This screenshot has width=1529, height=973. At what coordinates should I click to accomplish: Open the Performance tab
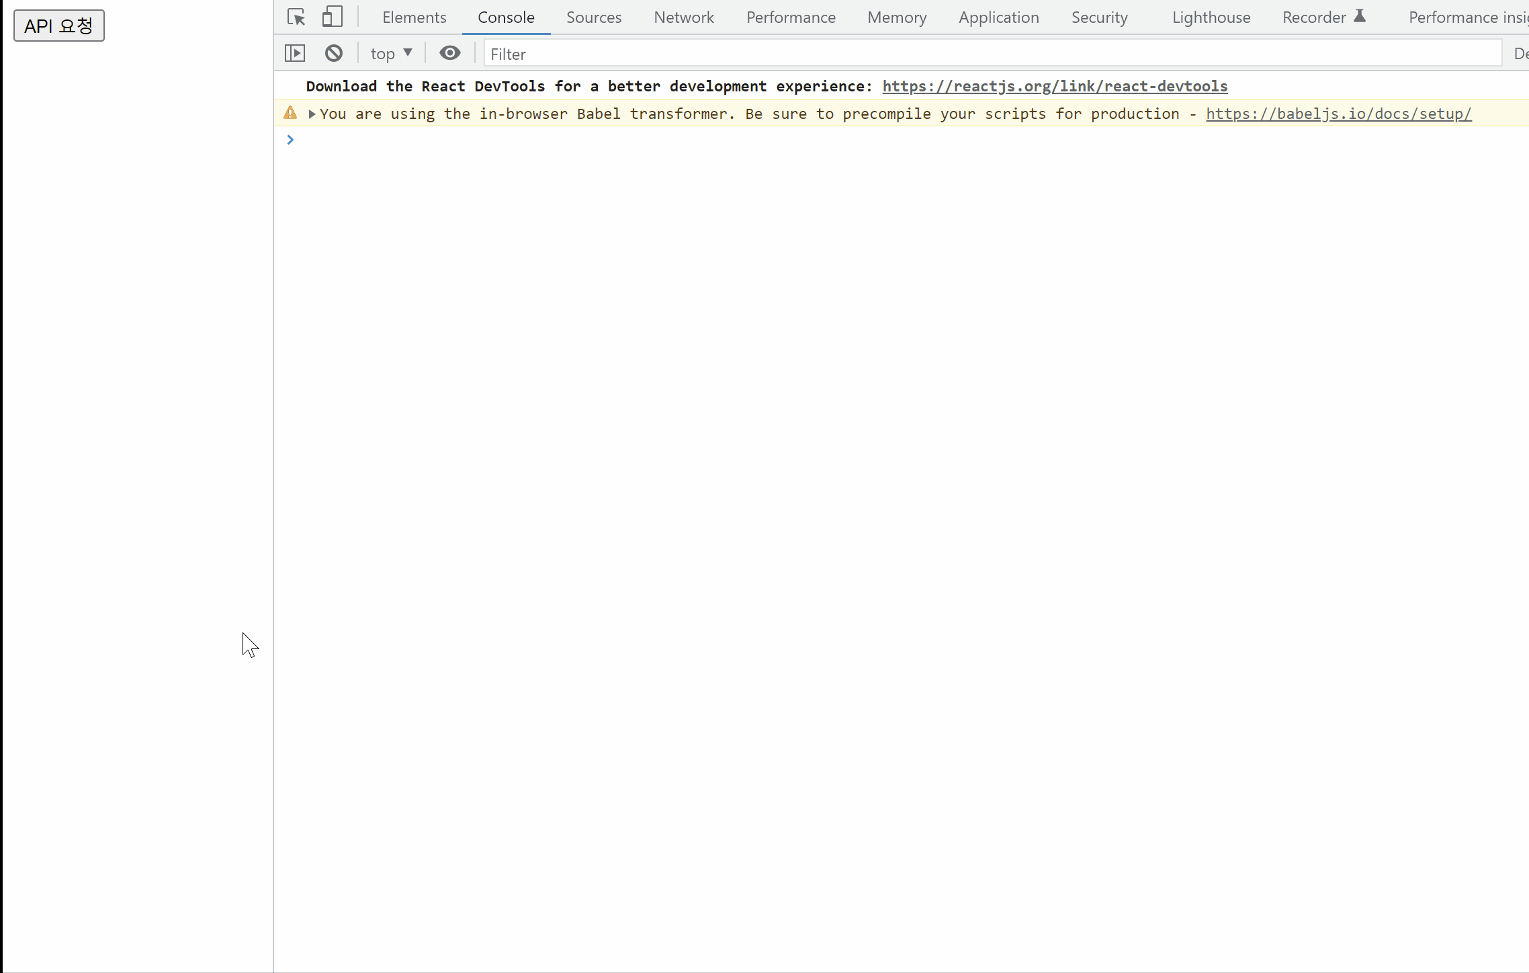791,17
